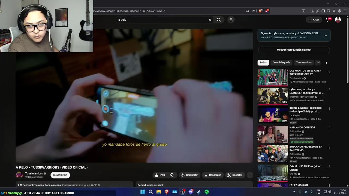
Task: Open Discord from the taskbar
Action: [191, 192]
